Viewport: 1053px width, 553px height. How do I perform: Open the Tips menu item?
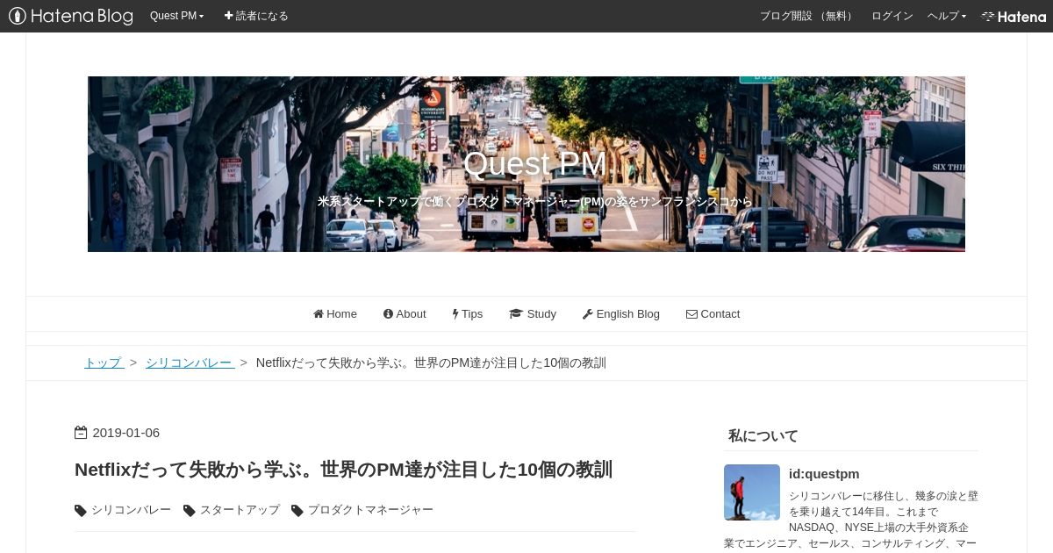pos(468,313)
